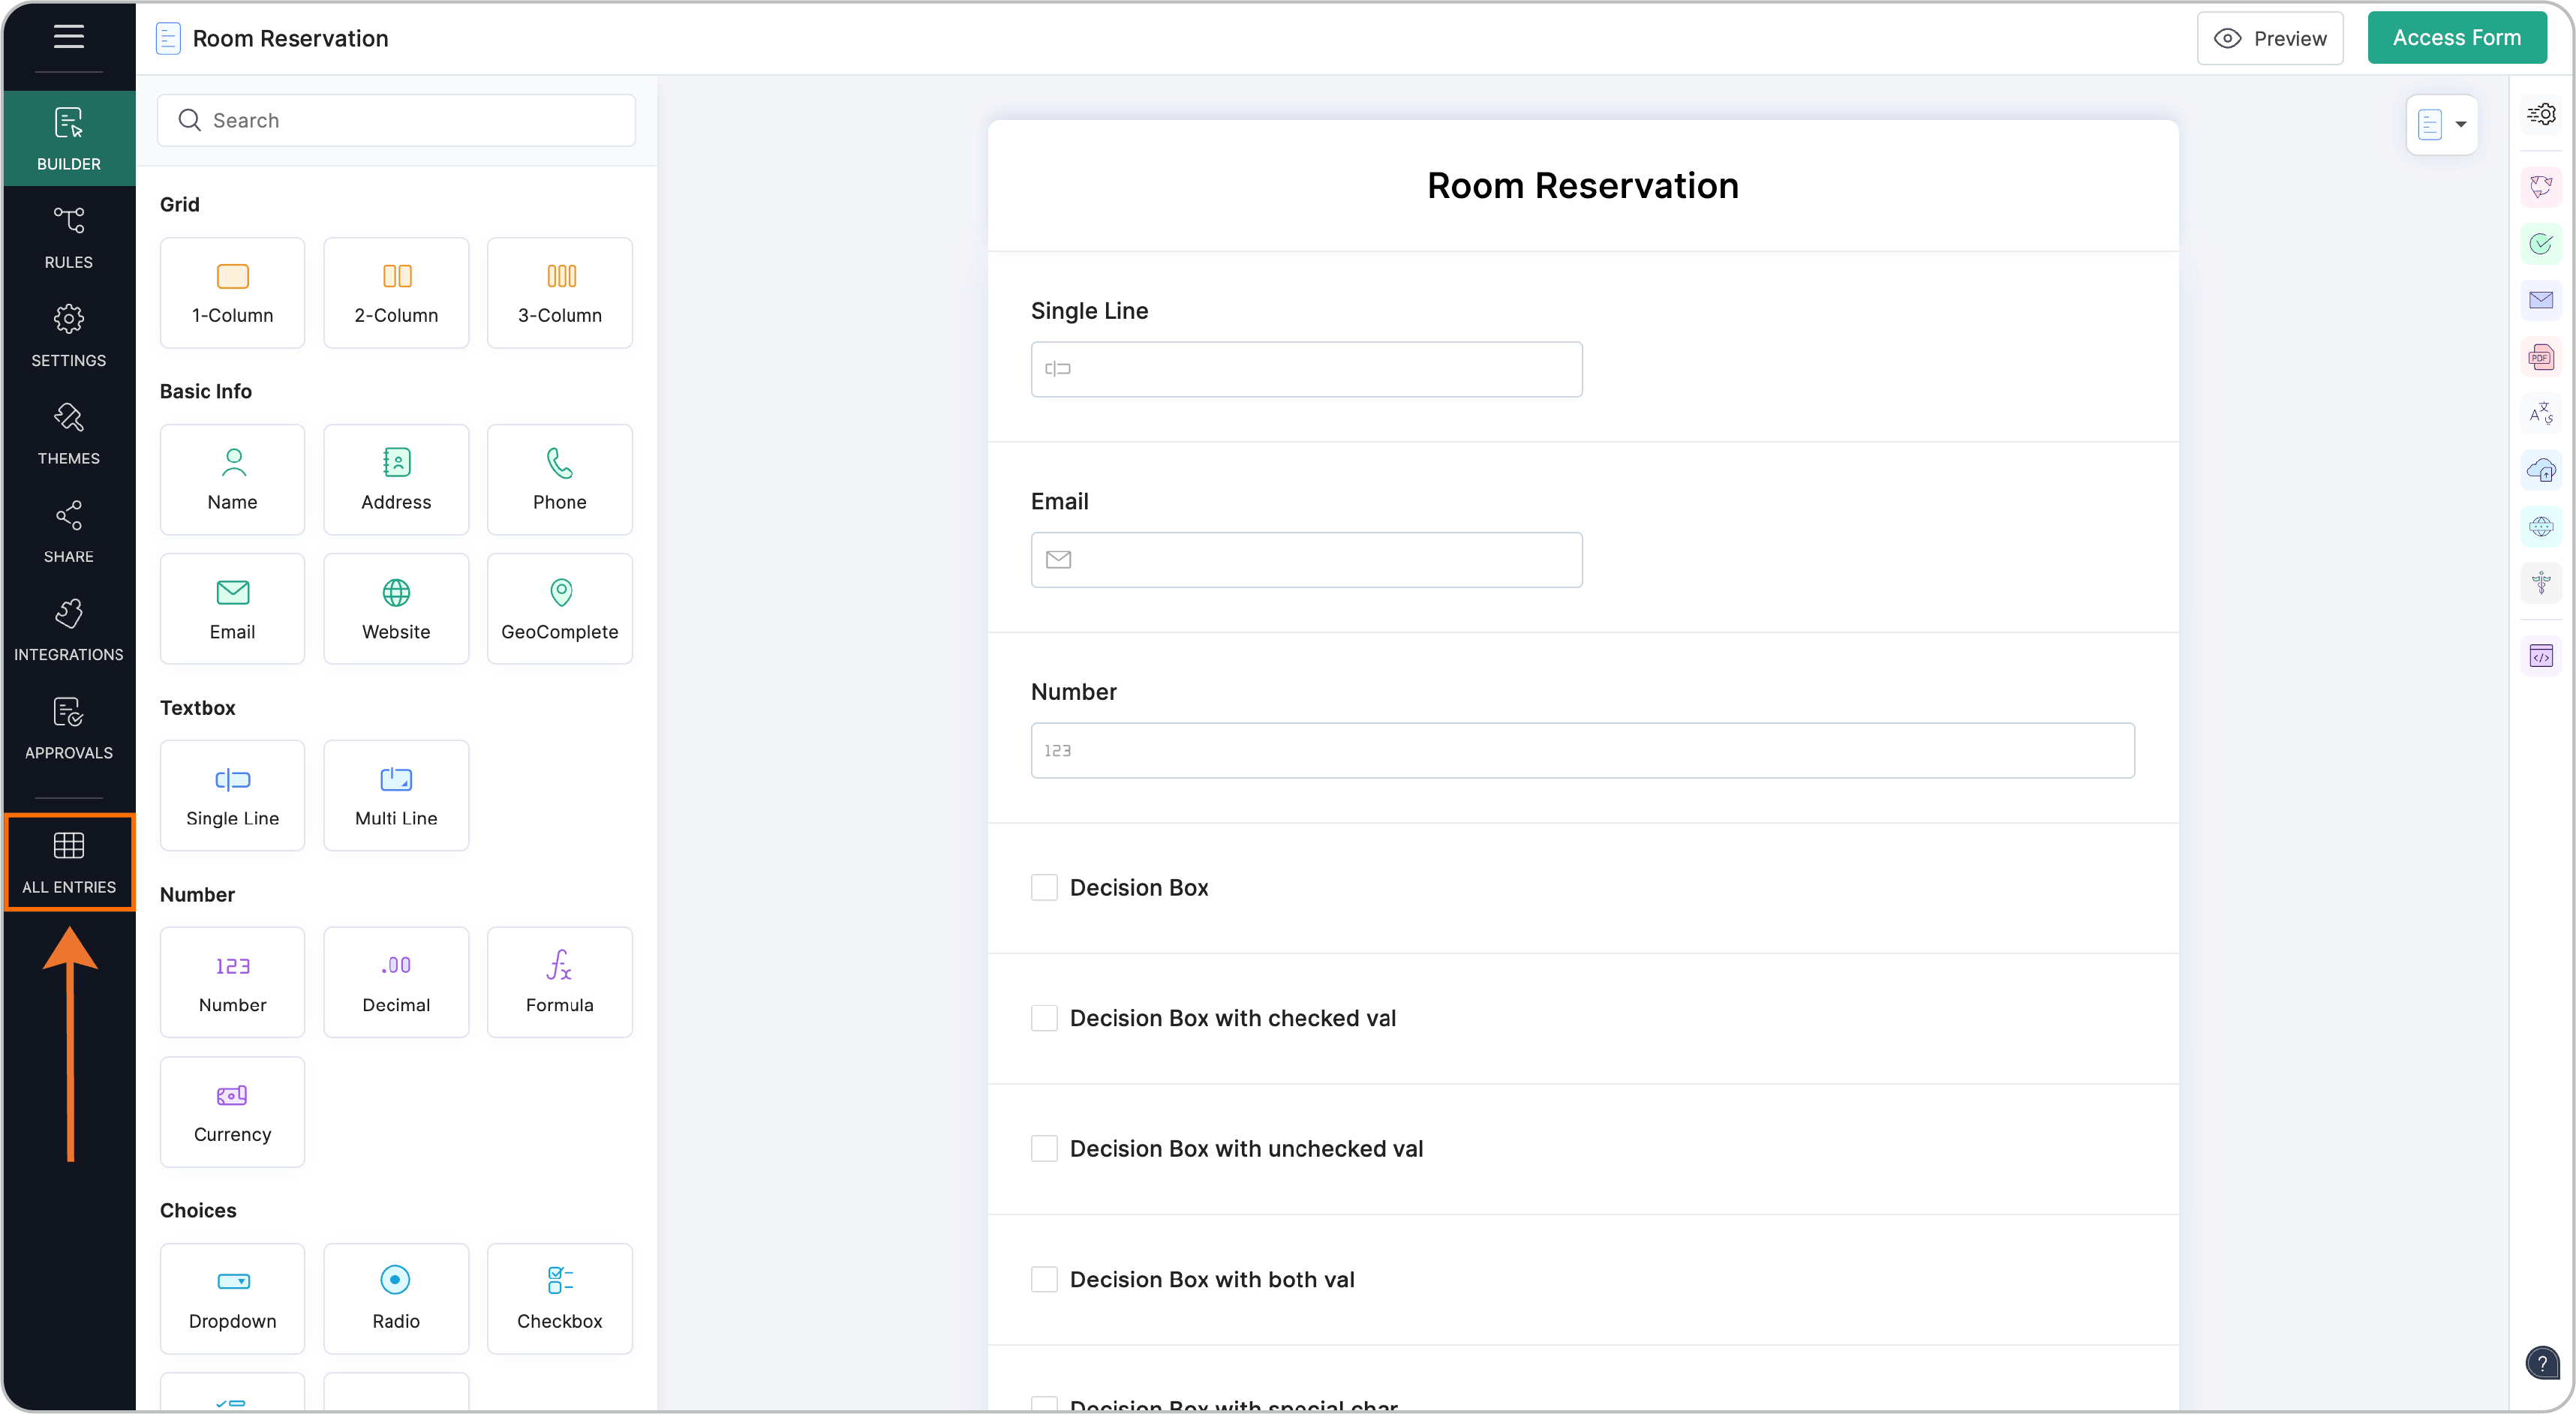Click the embed code icon

[x=2540, y=656]
